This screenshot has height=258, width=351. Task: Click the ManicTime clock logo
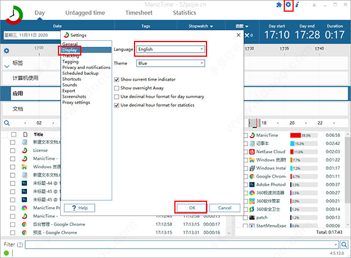click(x=14, y=15)
